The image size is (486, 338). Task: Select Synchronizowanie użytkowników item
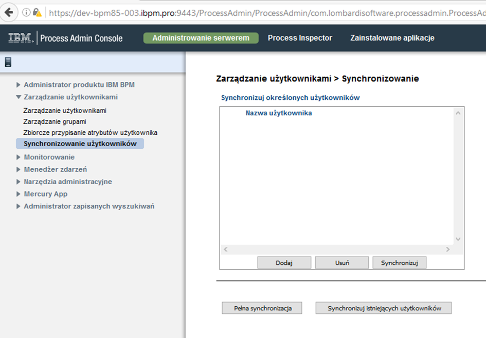click(x=80, y=144)
